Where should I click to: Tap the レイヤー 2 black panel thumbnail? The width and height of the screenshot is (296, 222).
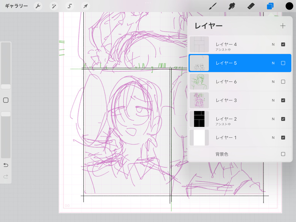click(199, 119)
